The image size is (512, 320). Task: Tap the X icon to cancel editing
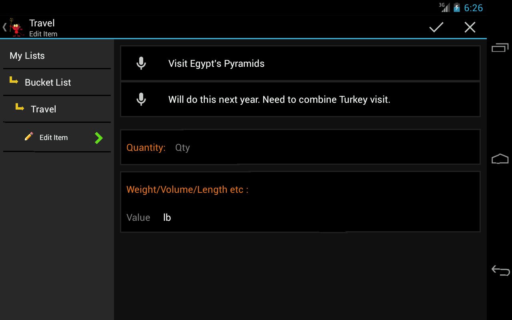[x=470, y=27]
